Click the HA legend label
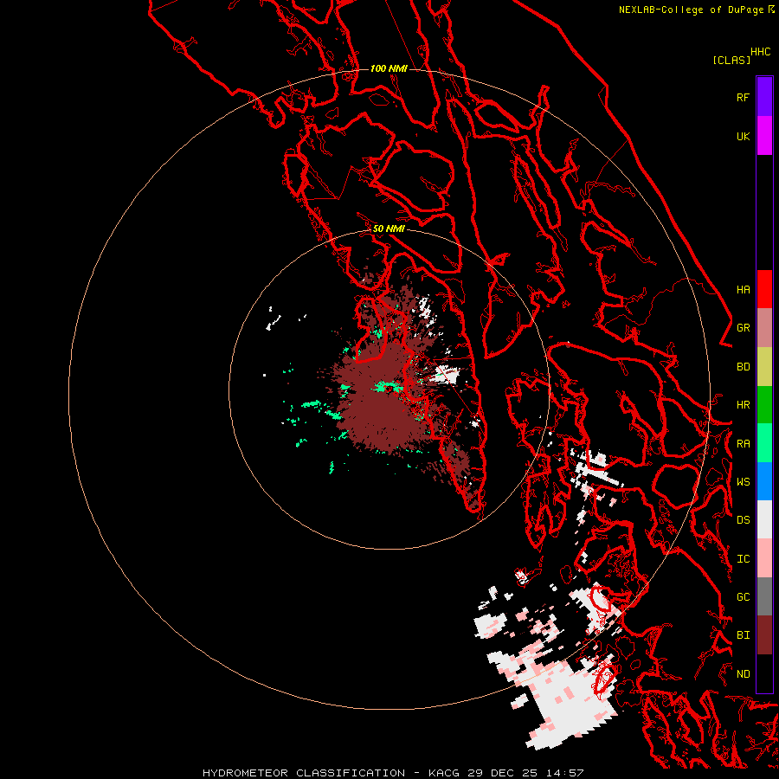Image resolution: width=779 pixels, height=779 pixels. point(743,290)
